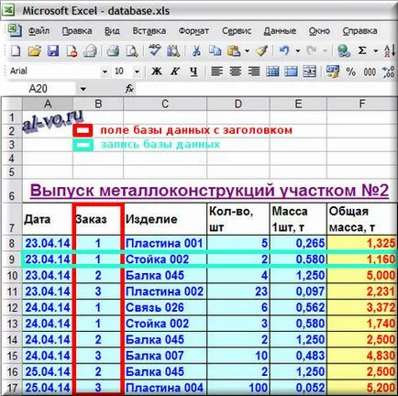This screenshot has height=396, width=398.
Task: Click into the formula bar field
Action: click(266, 89)
